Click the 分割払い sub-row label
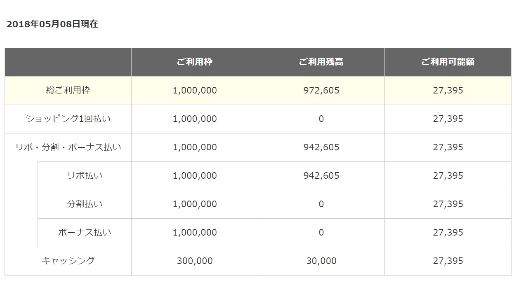Image resolution: width=521 pixels, height=306 pixels. [85, 204]
